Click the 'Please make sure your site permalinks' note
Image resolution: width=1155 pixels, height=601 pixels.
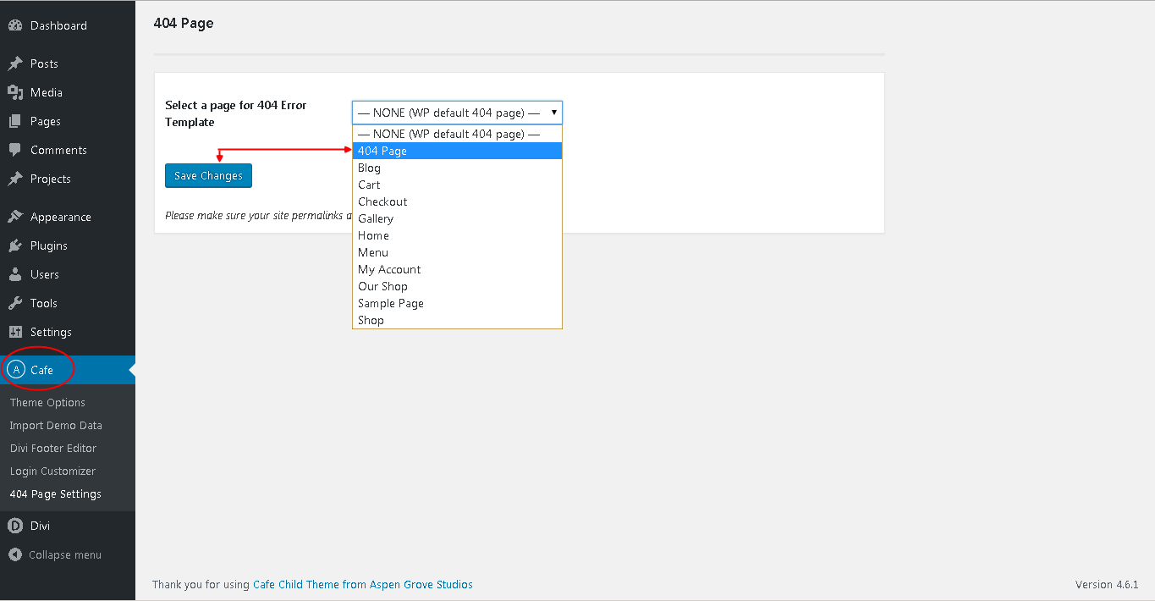tap(258, 216)
